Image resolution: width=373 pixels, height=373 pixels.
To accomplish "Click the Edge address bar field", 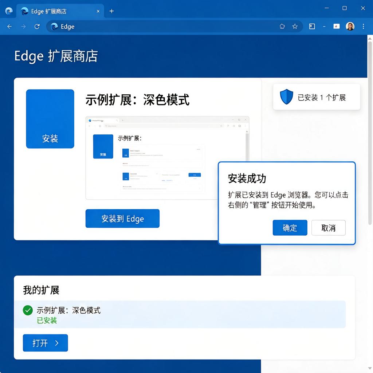I will coord(174,26).
